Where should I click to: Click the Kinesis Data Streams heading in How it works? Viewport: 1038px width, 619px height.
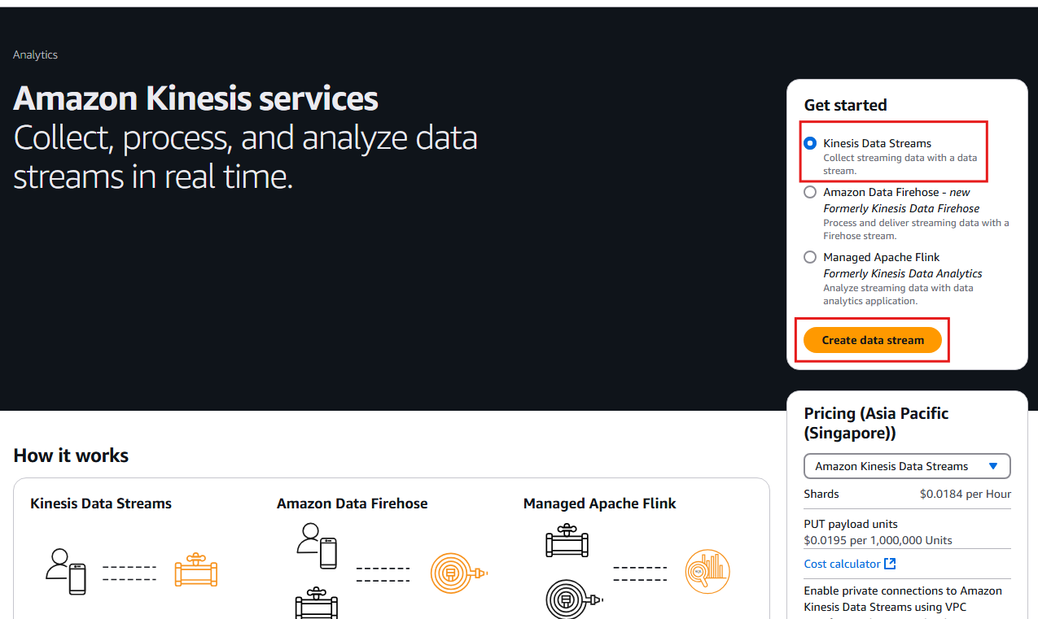[101, 503]
